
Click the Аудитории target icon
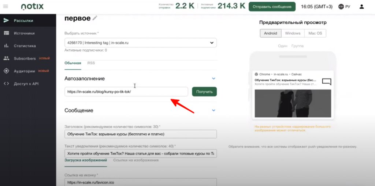click(6, 71)
